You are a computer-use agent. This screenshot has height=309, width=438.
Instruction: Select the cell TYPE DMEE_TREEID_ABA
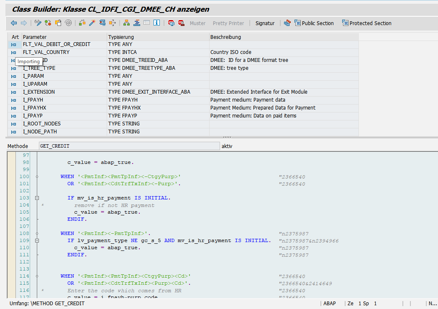(158, 60)
